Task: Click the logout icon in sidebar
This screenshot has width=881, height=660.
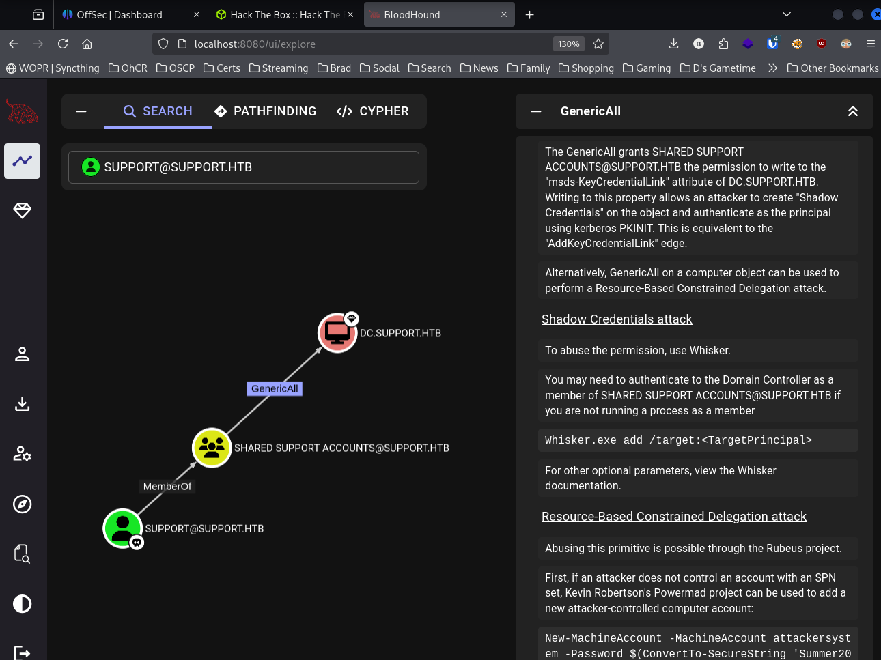Action: pyautogui.click(x=22, y=653)
